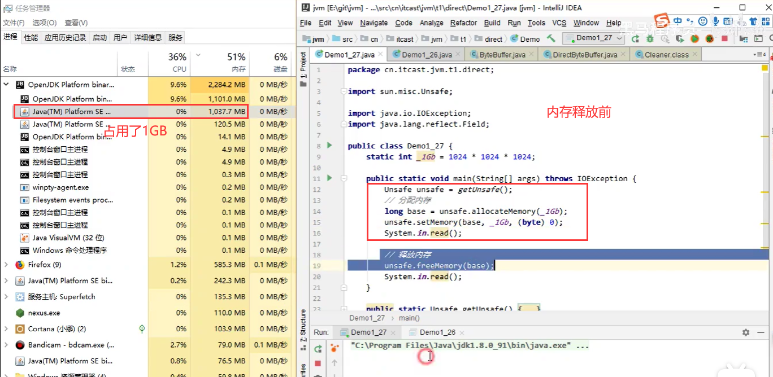Open the Analyze menu
The height and width of the screenshot is (377, 773).
[431, 23]
